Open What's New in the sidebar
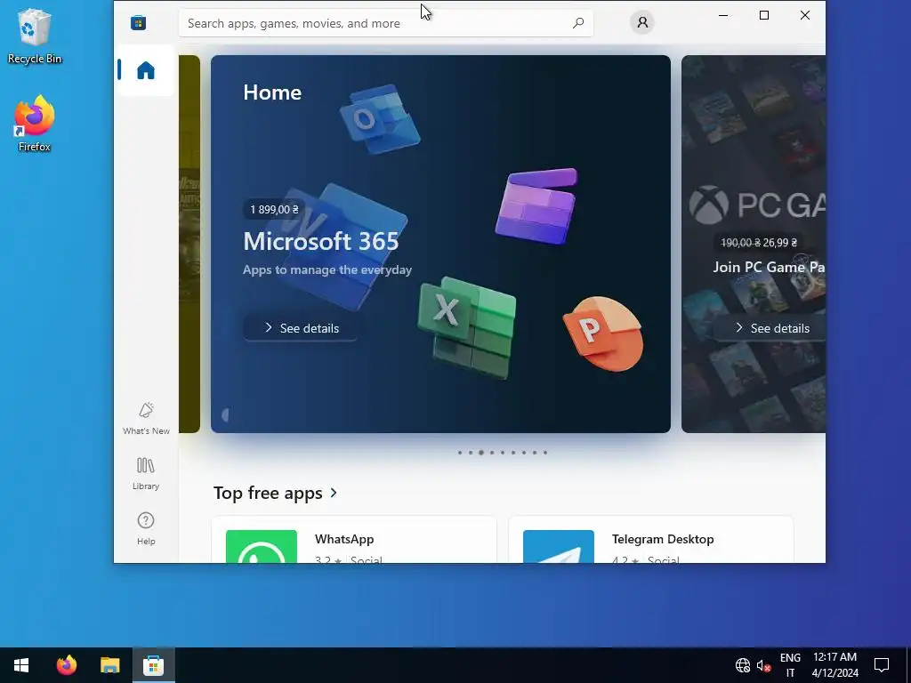 coord(146,418)
